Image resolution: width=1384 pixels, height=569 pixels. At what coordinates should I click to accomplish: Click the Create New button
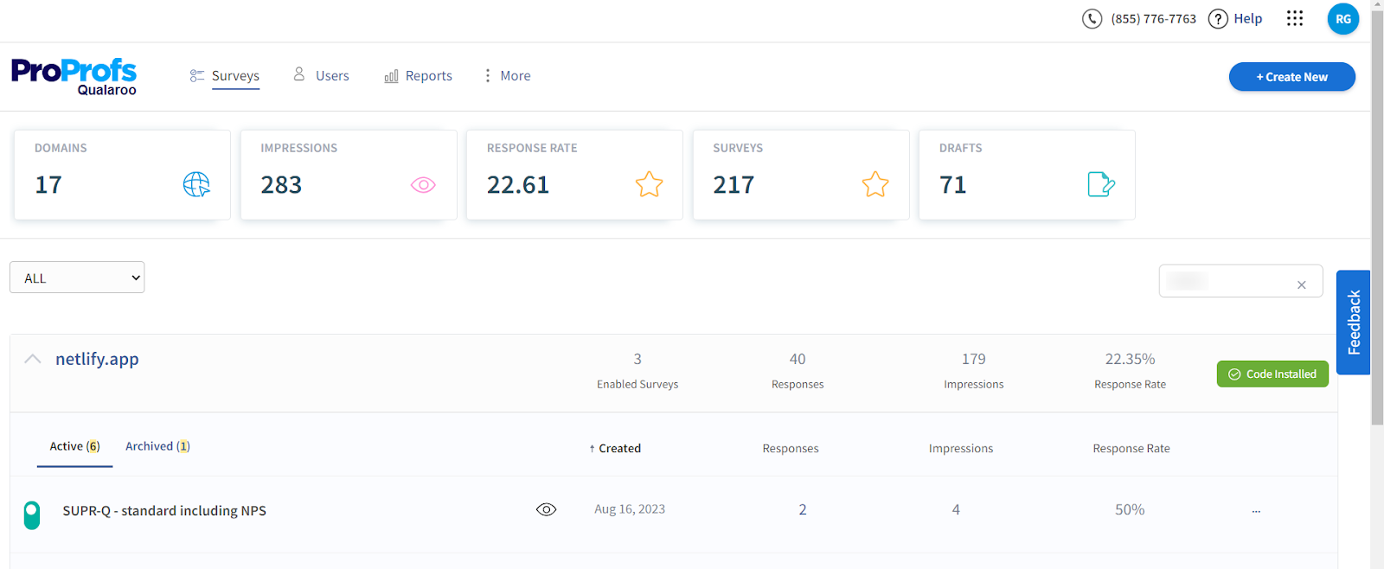1291,77
